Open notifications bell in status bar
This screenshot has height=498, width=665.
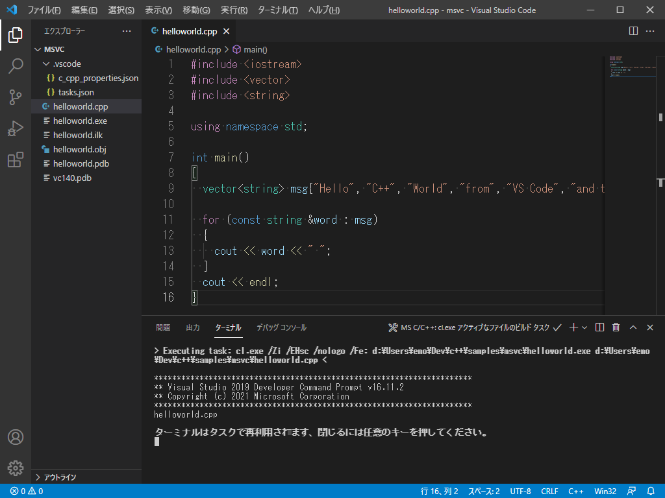(x=651, y=492)
